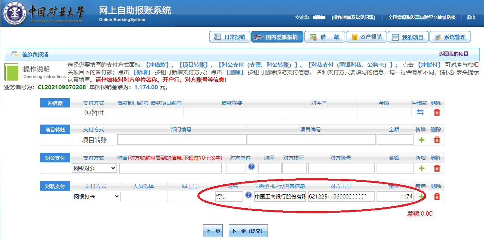Delete the 对私支付 row with trash icon
Image resolution: width=484 pixels, height=241 pixels.
pyautogui.click(x=437, y=197)
